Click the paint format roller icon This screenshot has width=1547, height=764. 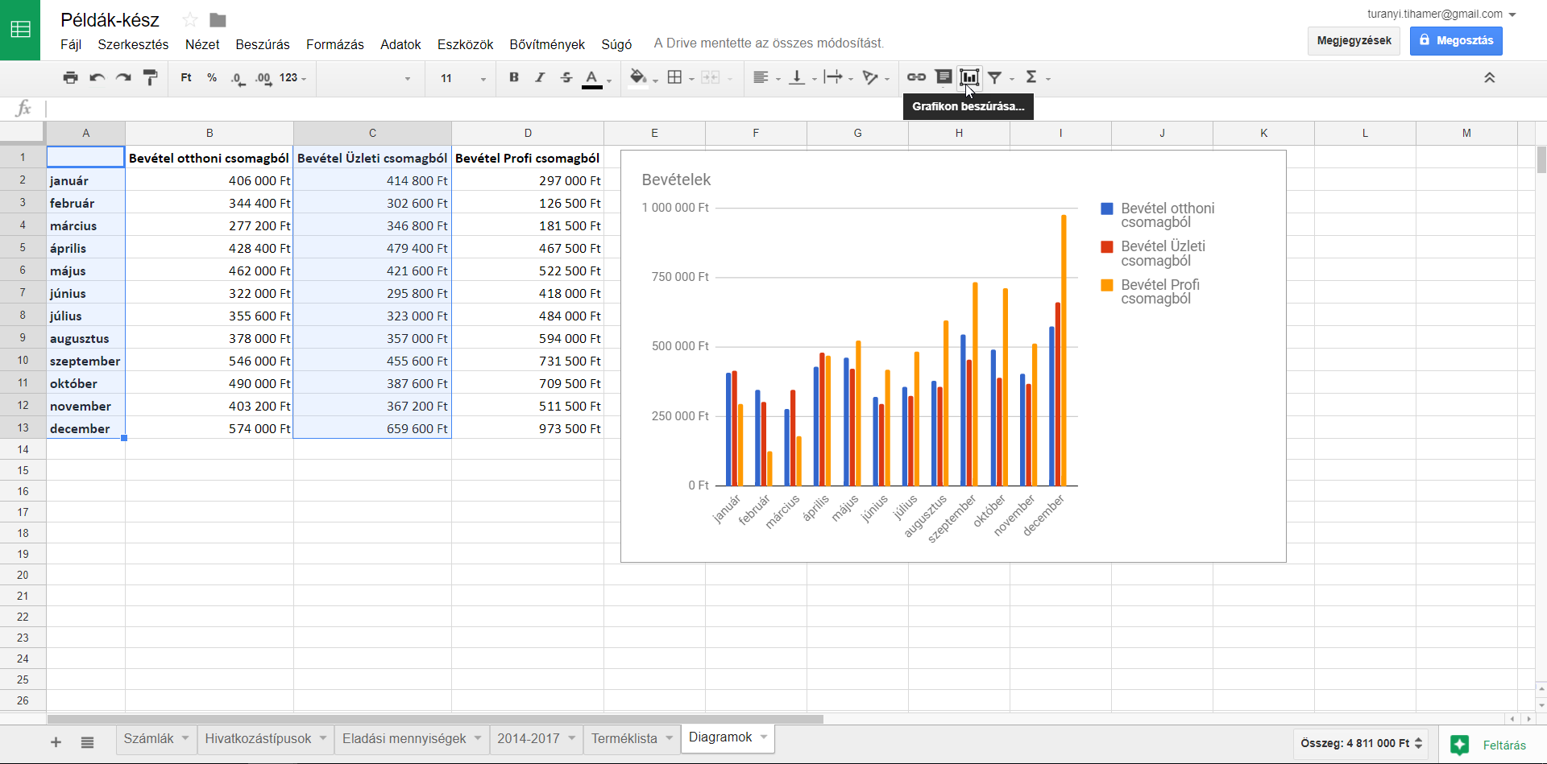tap(150, 77)
